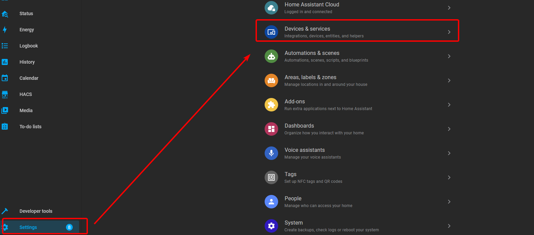This screenshot has height=235, width=534.
Task: Expand the People row chevron arrow
Action: [449, 202]
